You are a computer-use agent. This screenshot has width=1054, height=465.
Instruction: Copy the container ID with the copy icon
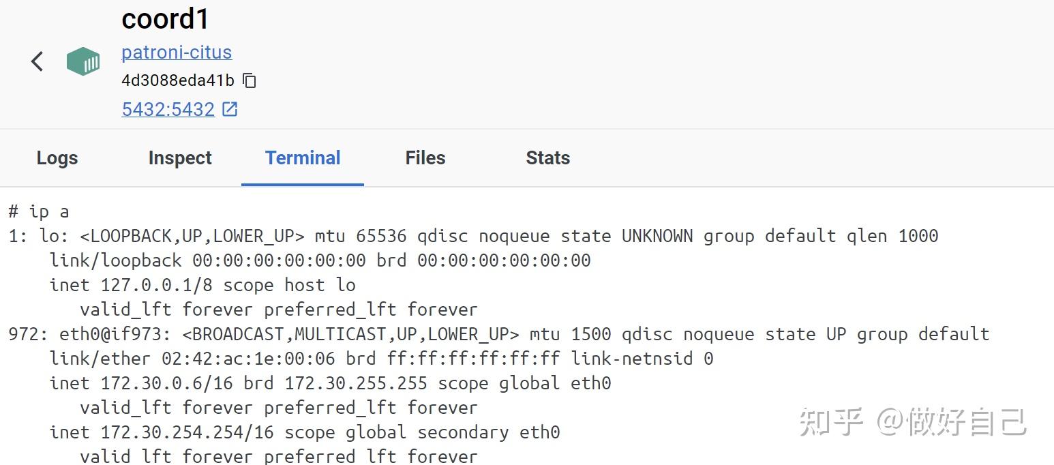click(249, 80)
